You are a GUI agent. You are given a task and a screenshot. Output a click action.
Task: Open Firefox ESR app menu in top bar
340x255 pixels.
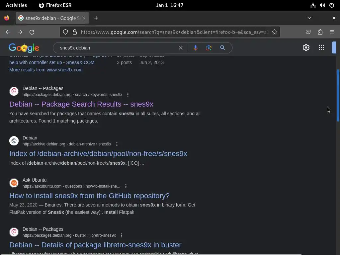[x=55, y=5]
